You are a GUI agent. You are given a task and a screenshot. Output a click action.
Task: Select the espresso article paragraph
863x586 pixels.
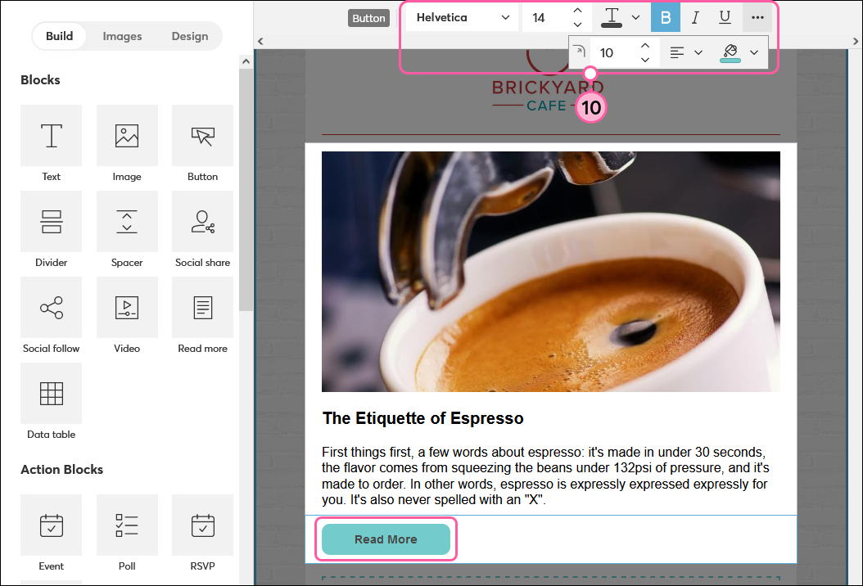[546, 476]
